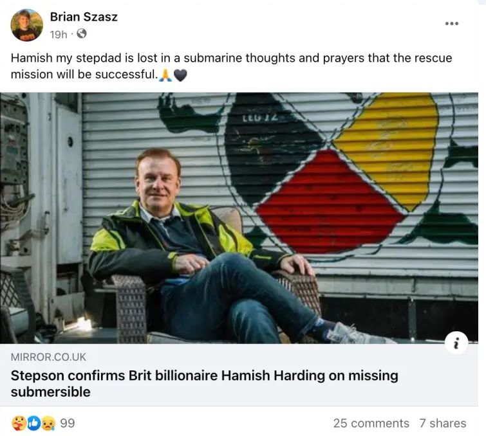Click the globe public audience icon
The image size is (486, 436).
[81, 34]
